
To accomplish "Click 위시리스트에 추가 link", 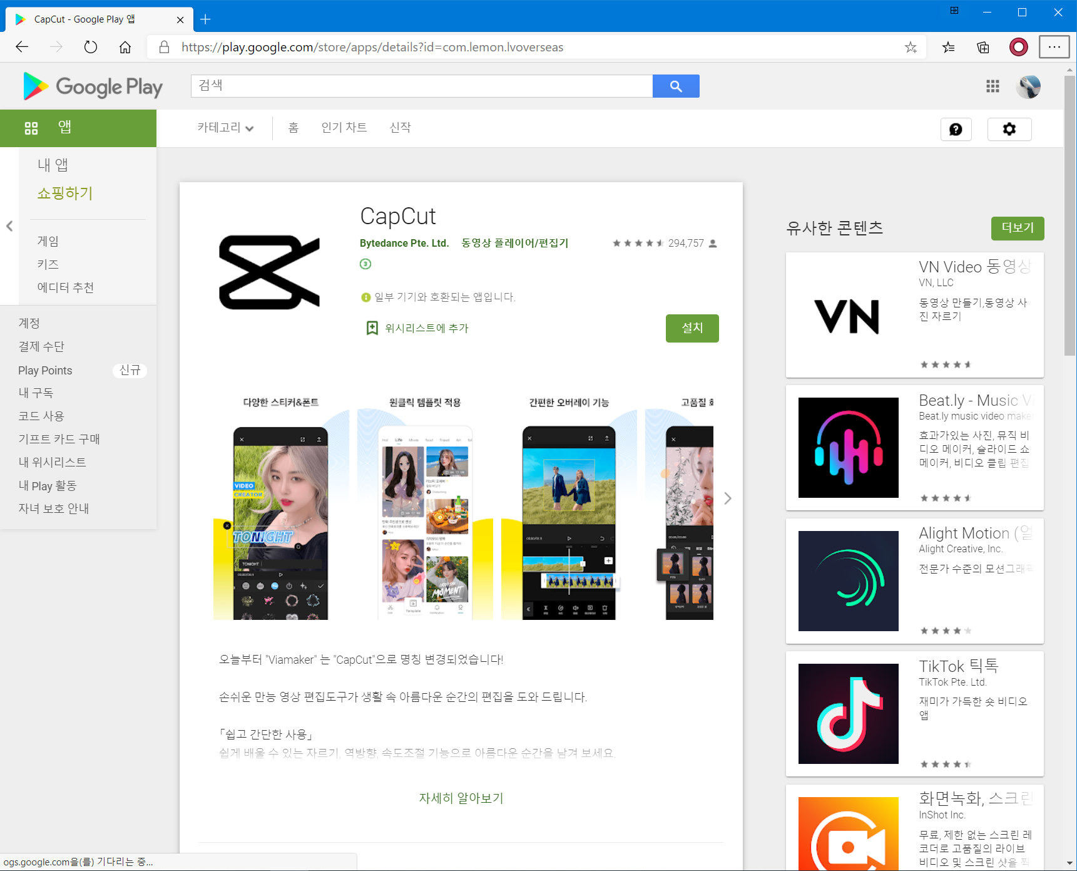I will tap(427, 328).
